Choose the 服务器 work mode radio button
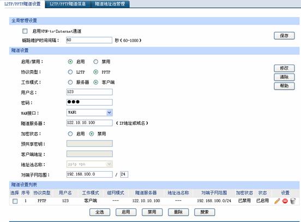The width and height of the screenshot is (301, 222). pos(70,82)
